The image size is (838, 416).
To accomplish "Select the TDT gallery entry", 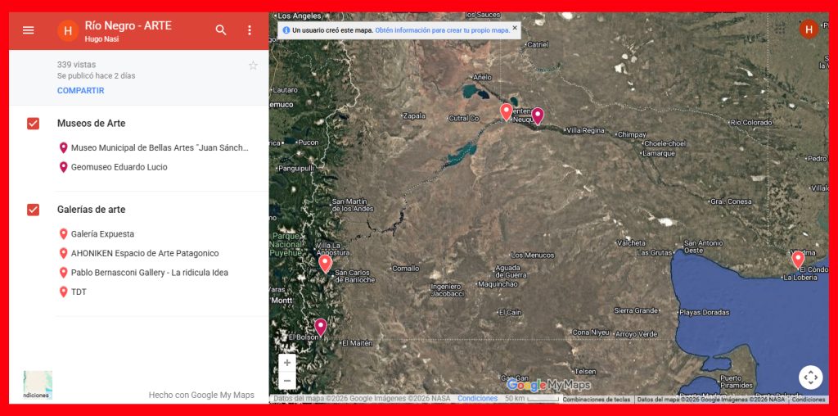I will point(79,292).
